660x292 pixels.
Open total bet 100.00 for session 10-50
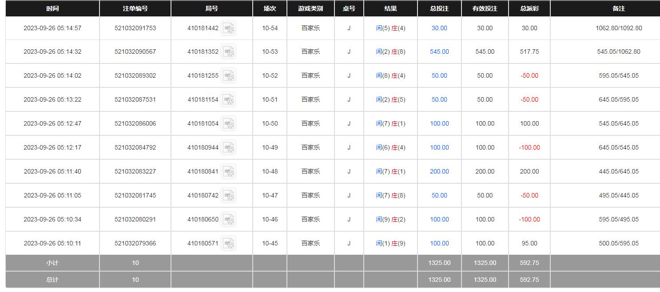click(439, 123)
